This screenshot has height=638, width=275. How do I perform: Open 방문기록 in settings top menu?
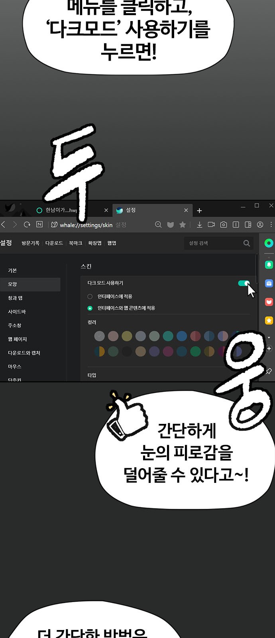tap(31, 243)
